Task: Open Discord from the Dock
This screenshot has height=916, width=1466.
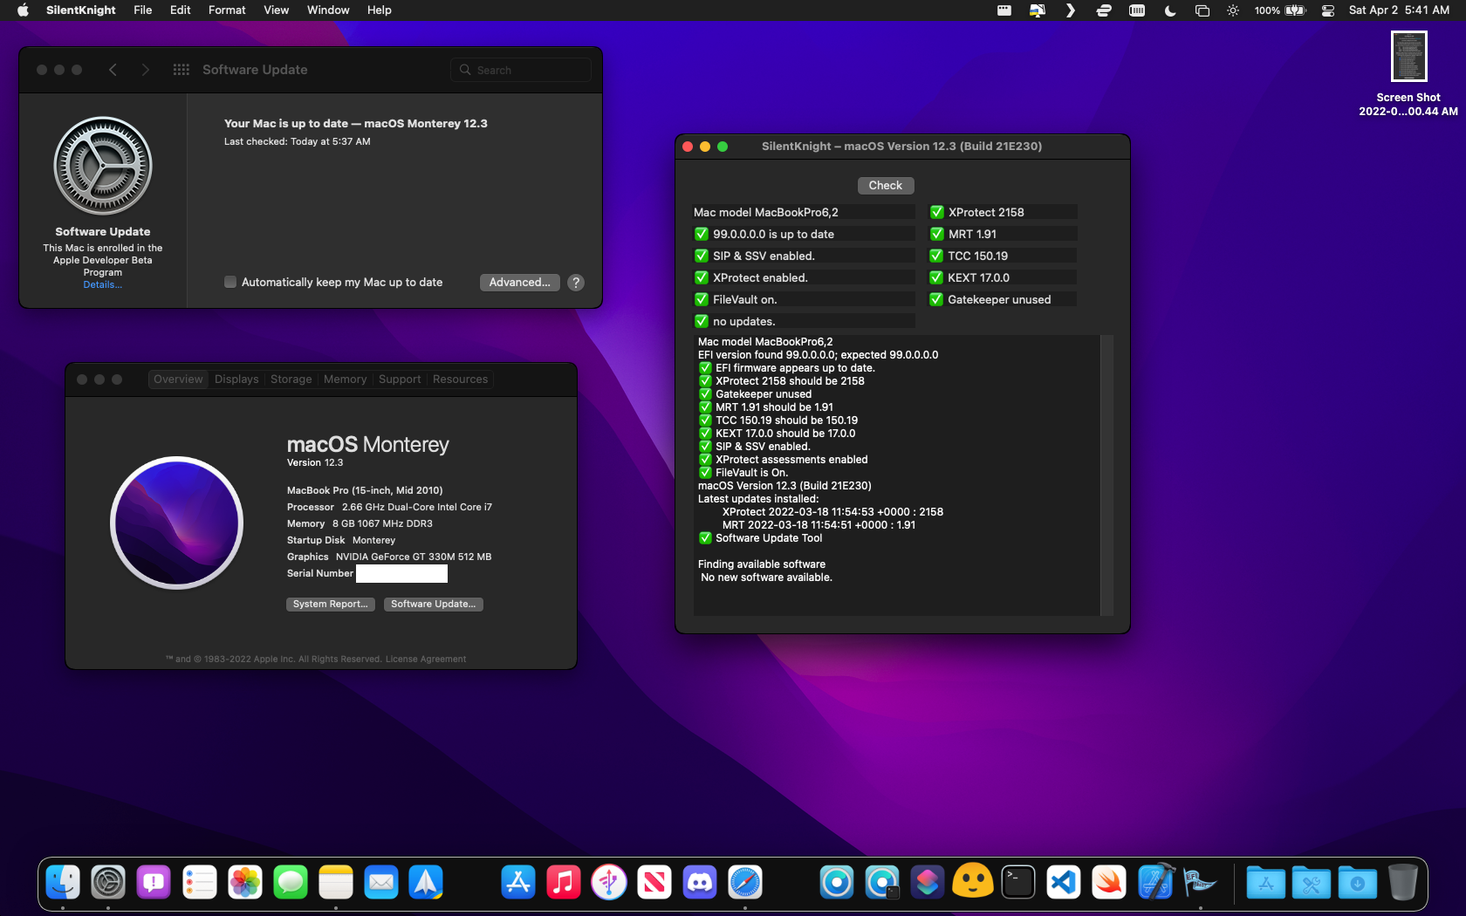Action: [700, 883]
